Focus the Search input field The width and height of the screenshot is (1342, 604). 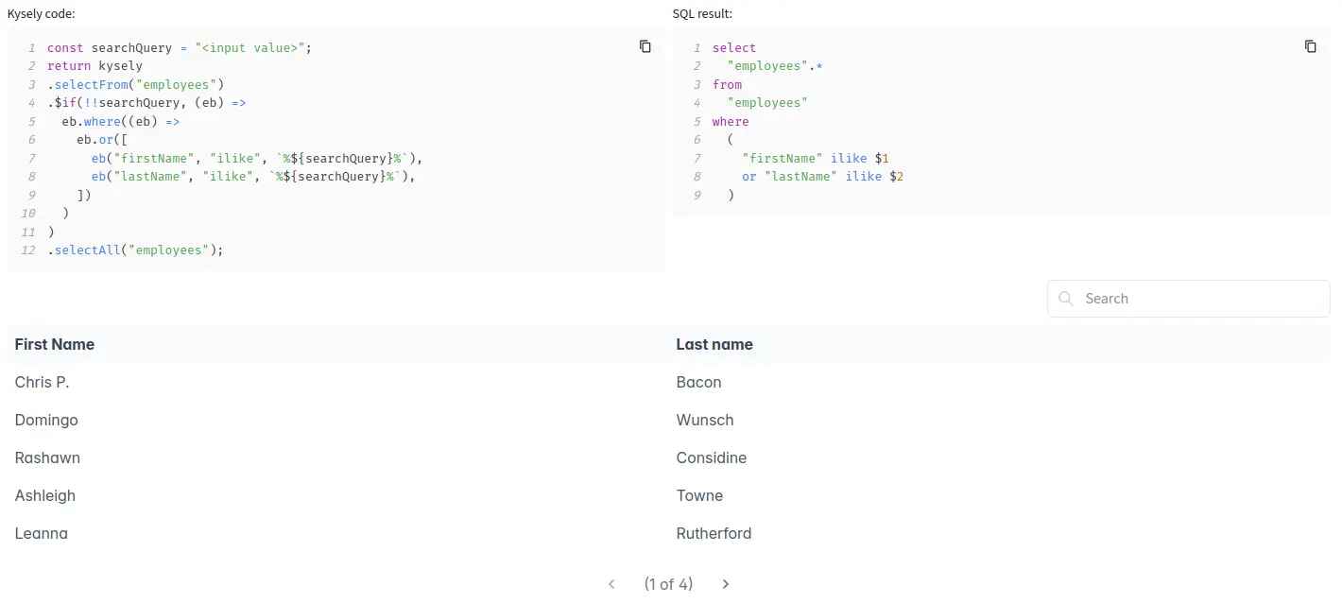pyautogui.click(x=1200, y=299)
